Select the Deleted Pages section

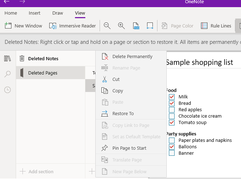42,73
